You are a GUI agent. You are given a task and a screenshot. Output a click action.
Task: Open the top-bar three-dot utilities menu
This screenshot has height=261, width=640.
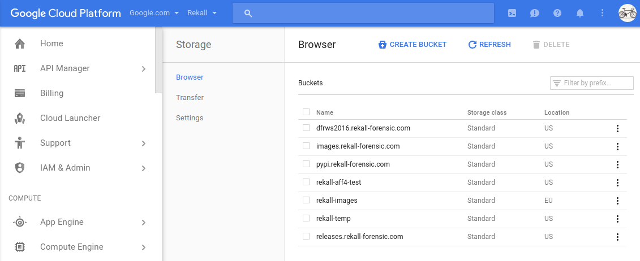[603, 13]
